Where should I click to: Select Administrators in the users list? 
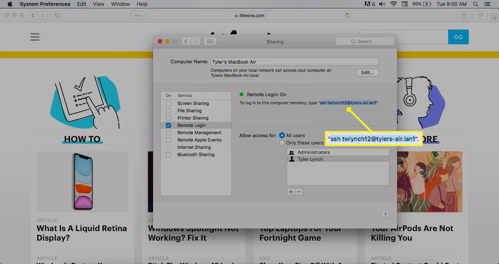(x=338, y=152)
